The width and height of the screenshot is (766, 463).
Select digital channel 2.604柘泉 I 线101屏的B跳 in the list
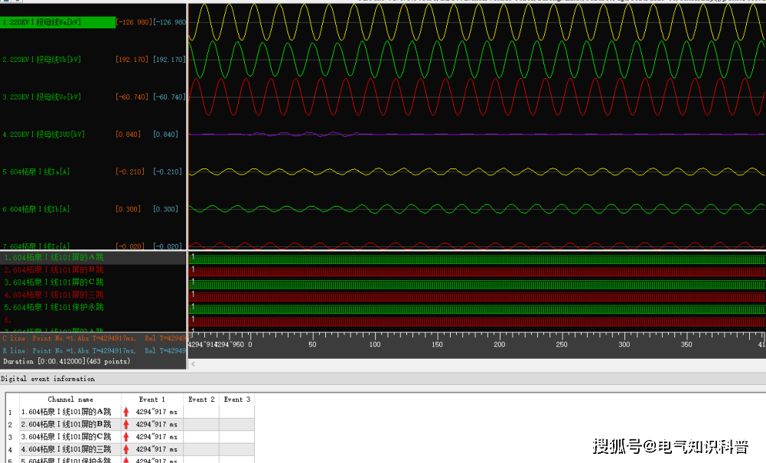(54, 270)
